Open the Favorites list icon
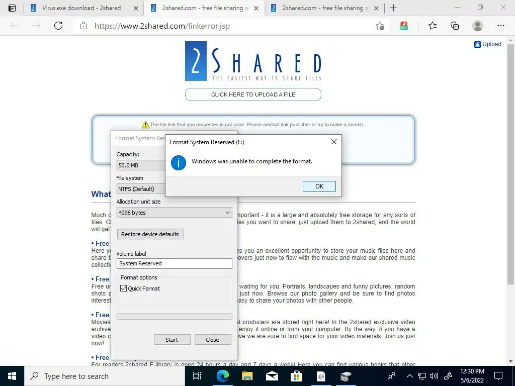Screen dimensions: 515x386 coord(433,26)
